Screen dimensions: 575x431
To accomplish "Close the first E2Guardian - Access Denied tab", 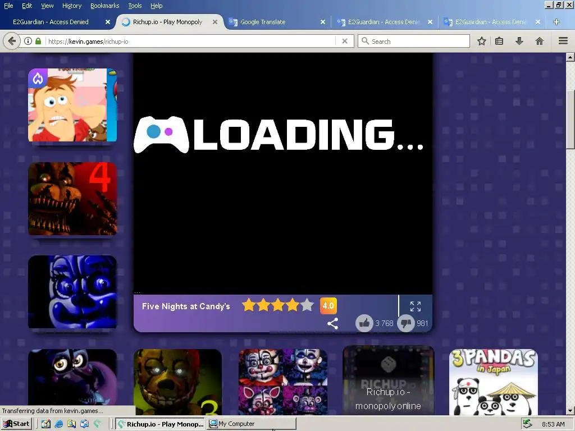I will [x=108, y=22].
